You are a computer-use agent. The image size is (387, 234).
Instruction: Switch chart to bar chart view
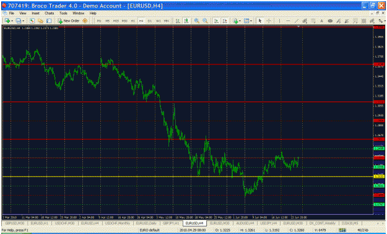point(178,21)
